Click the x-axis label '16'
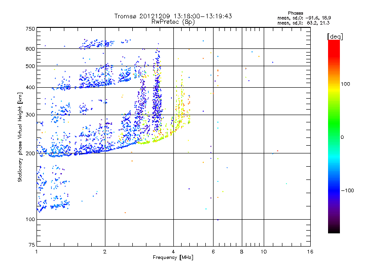 [x=310, y=252]
